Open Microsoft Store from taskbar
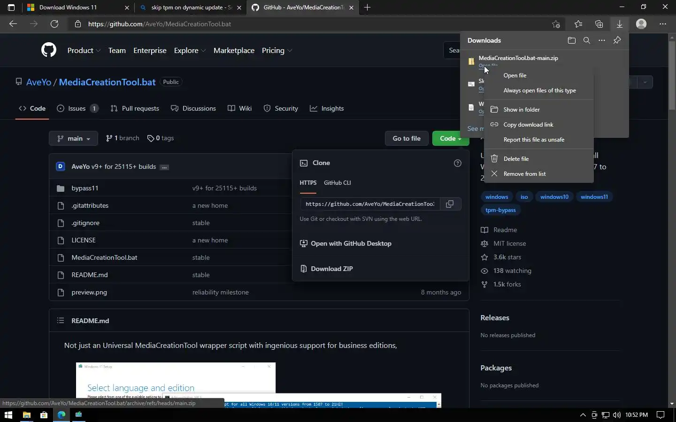Viewport: 676px width, 422px height. [x=44, y=415]
